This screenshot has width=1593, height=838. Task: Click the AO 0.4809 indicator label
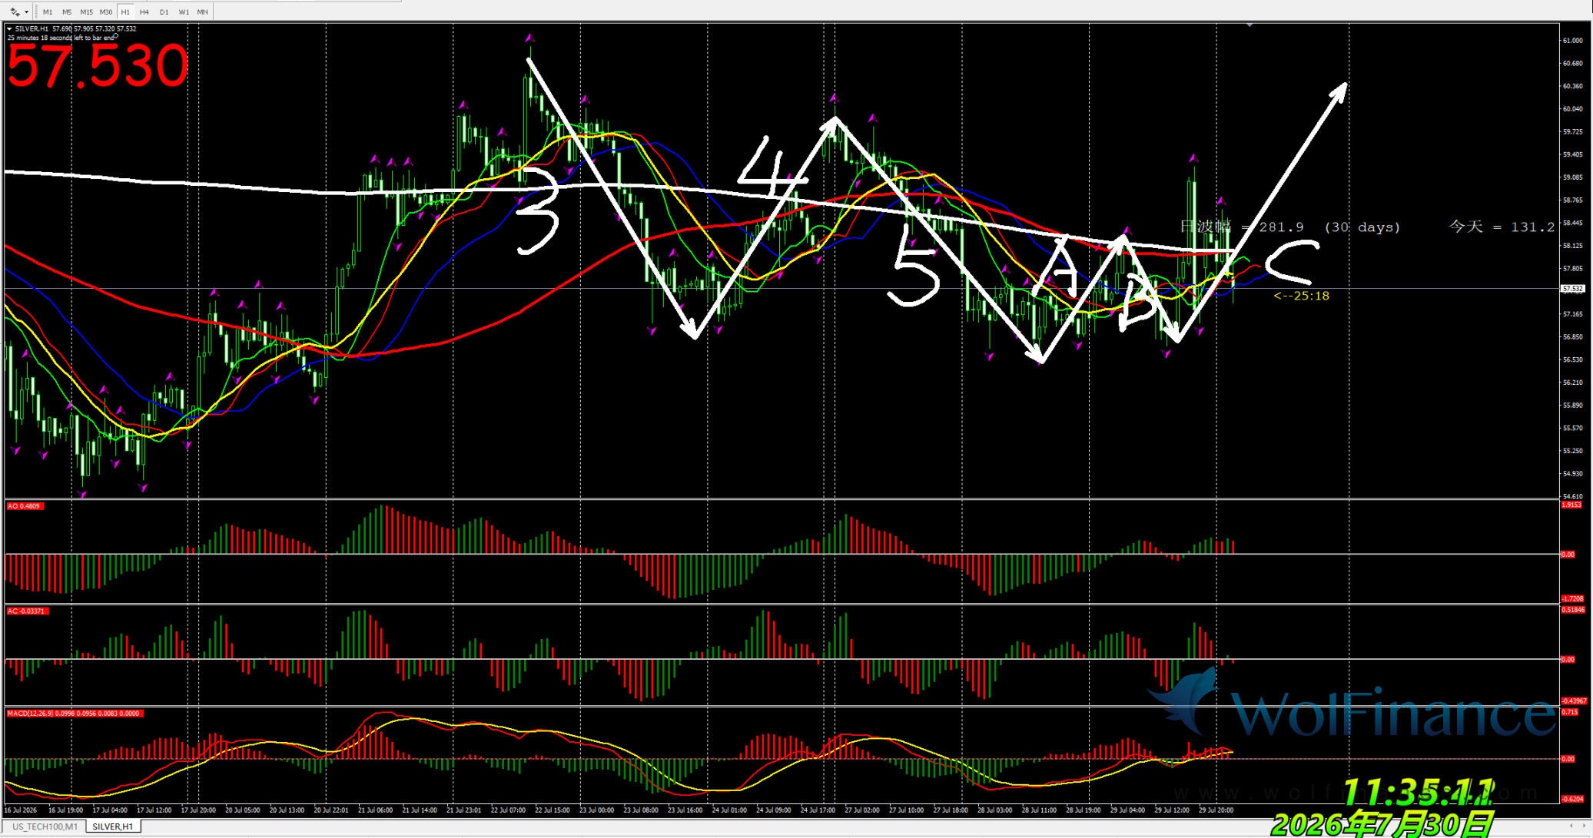tap(25, 506)
